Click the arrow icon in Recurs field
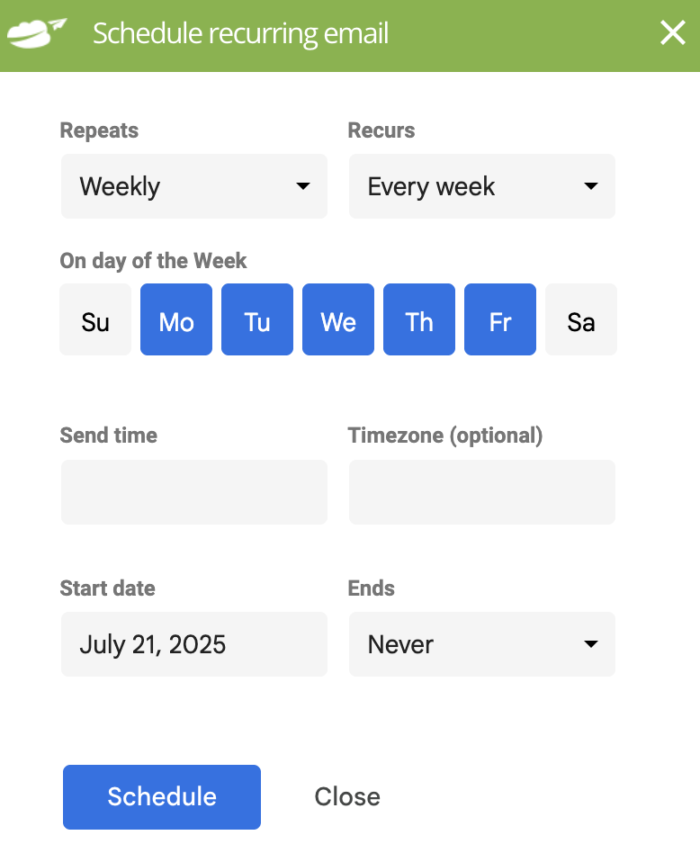The height and width of the screenshot is (862, 700). [590, 186]
